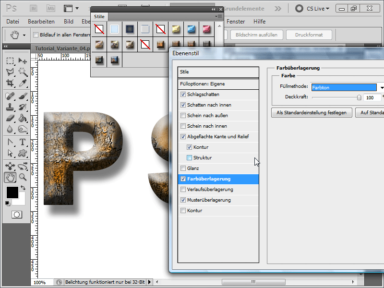Viewport: 384px width, 288px height.
Task: Open the Fenster menu
Action: 236,22
